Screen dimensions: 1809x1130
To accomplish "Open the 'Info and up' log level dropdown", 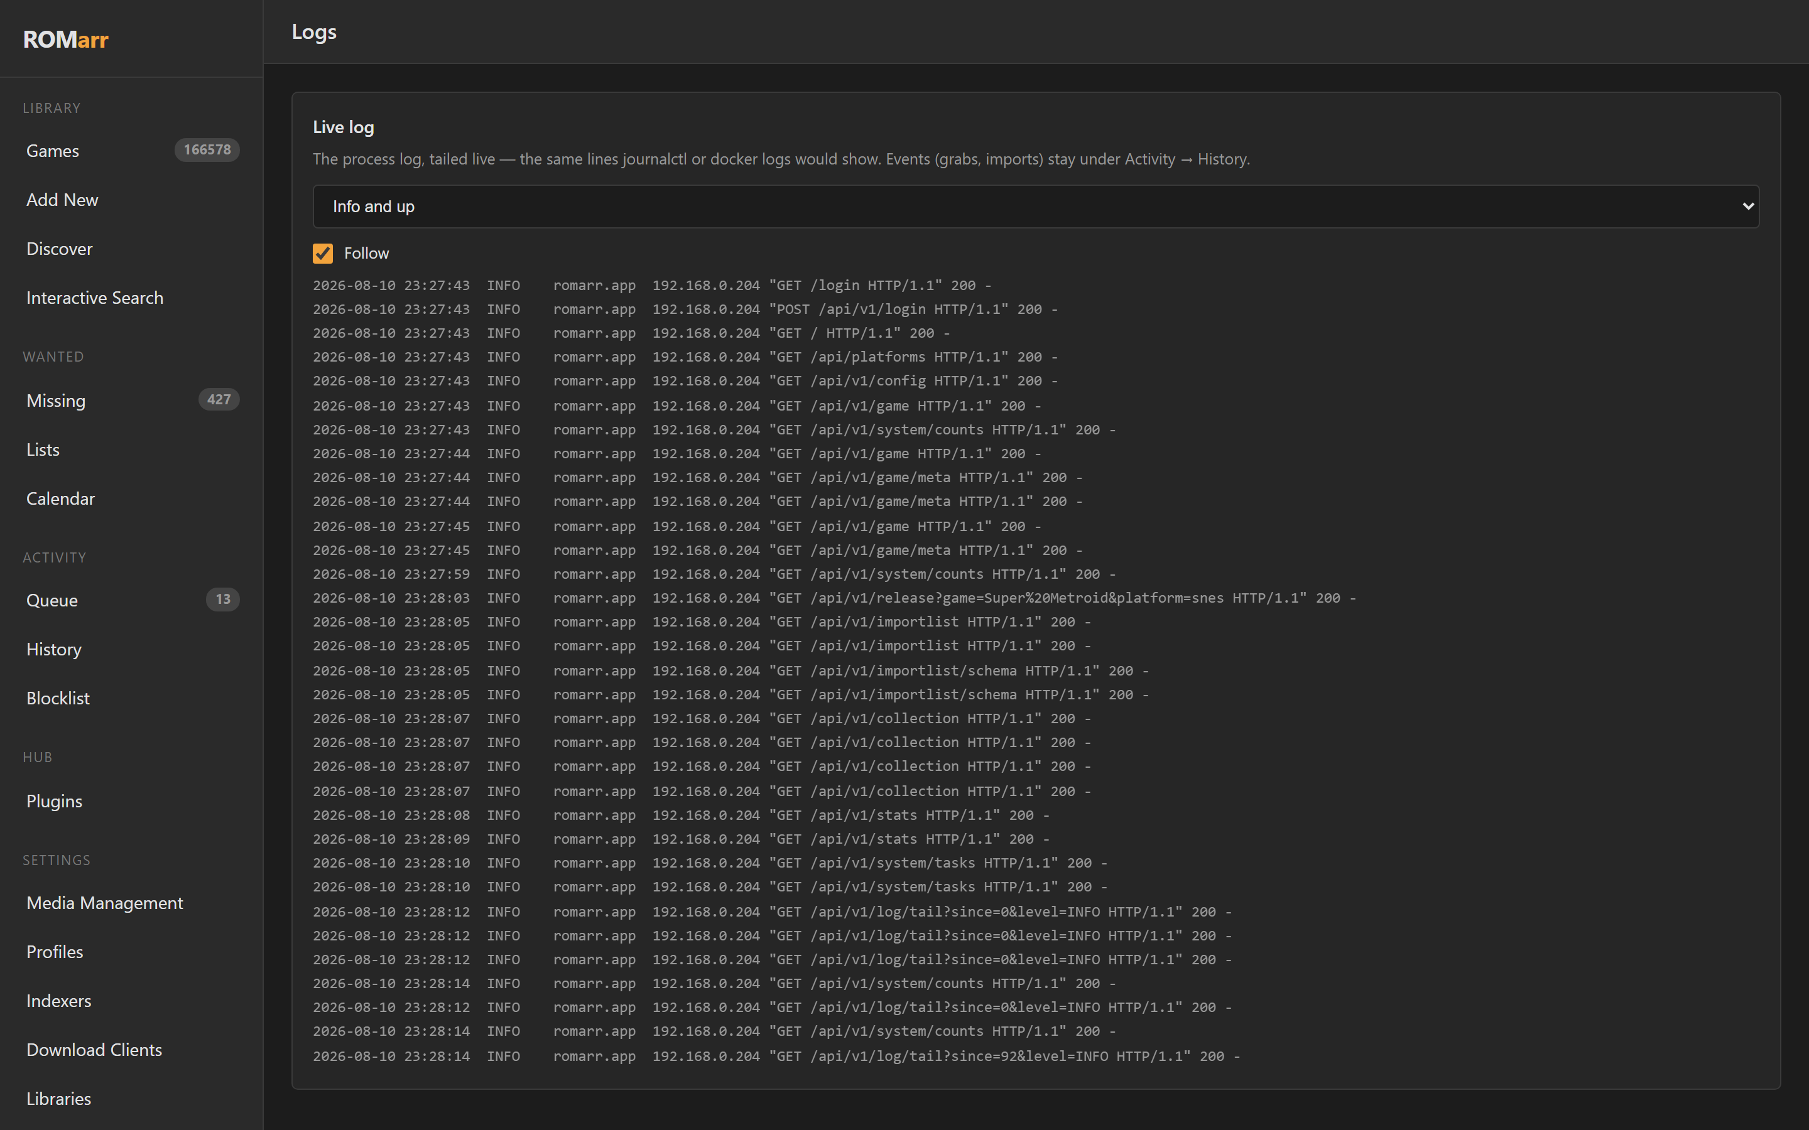I will [x=1035, y=207].
